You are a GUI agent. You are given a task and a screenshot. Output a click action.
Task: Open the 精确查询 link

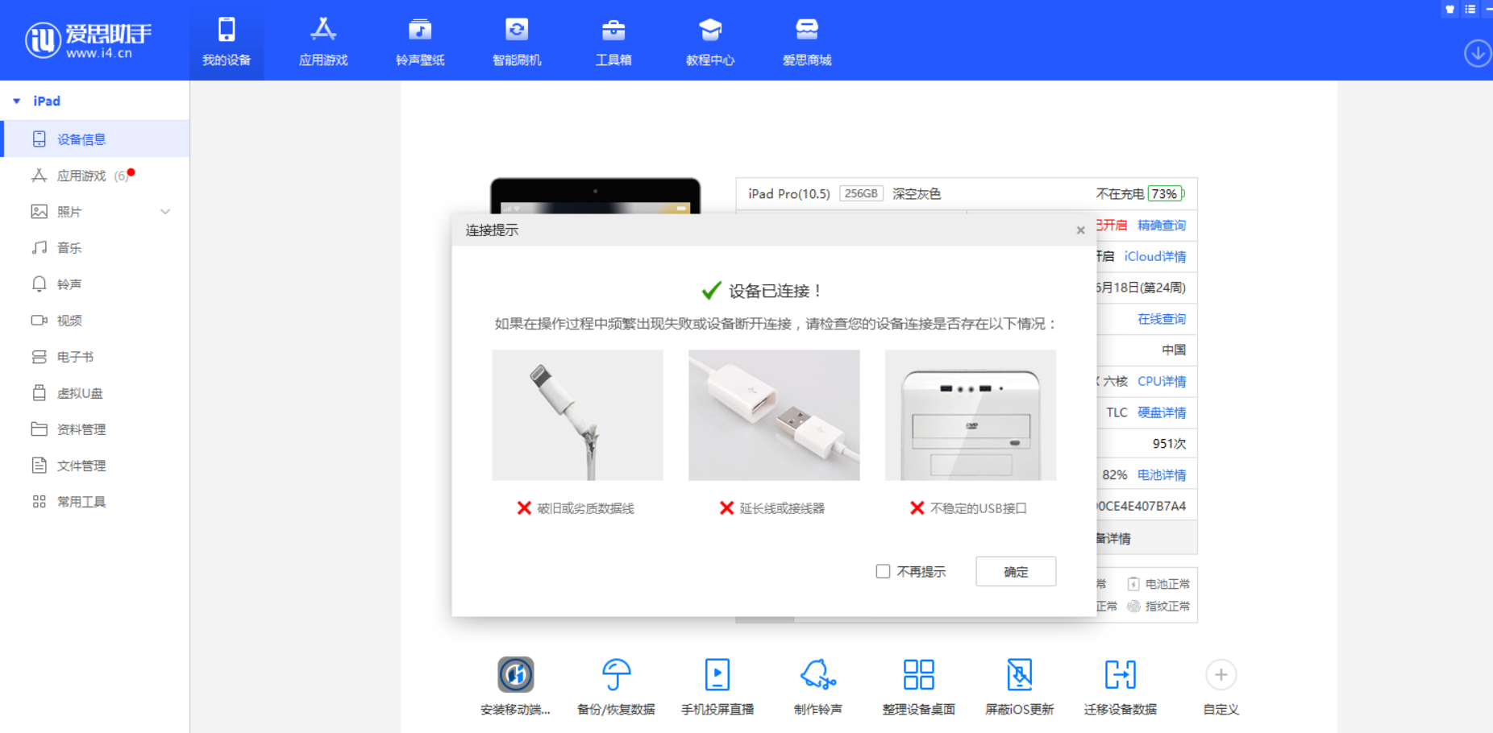click(1162, 226)
